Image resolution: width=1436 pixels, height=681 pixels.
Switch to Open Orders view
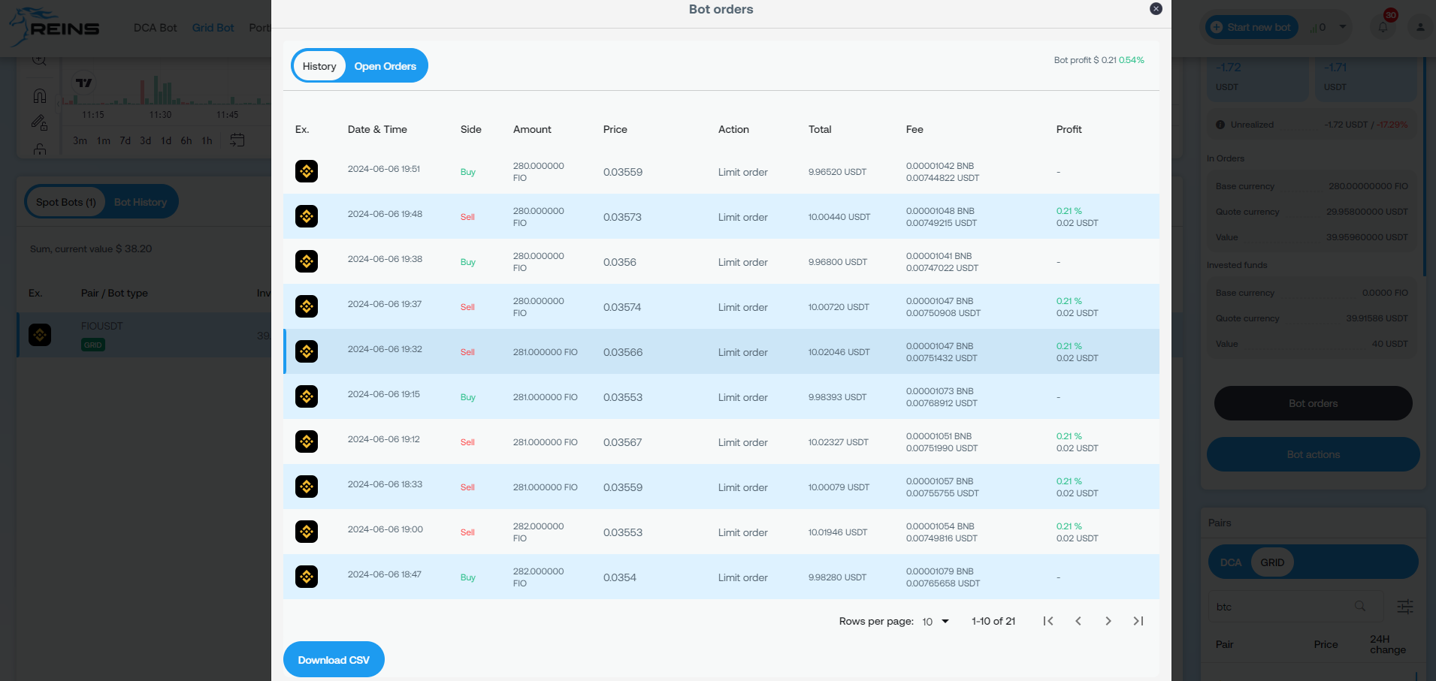click(385, 66)
